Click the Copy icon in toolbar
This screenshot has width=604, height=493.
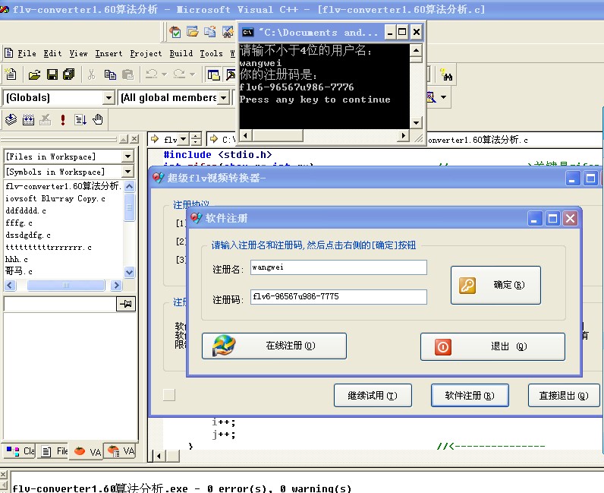click(x=110, y=74)
